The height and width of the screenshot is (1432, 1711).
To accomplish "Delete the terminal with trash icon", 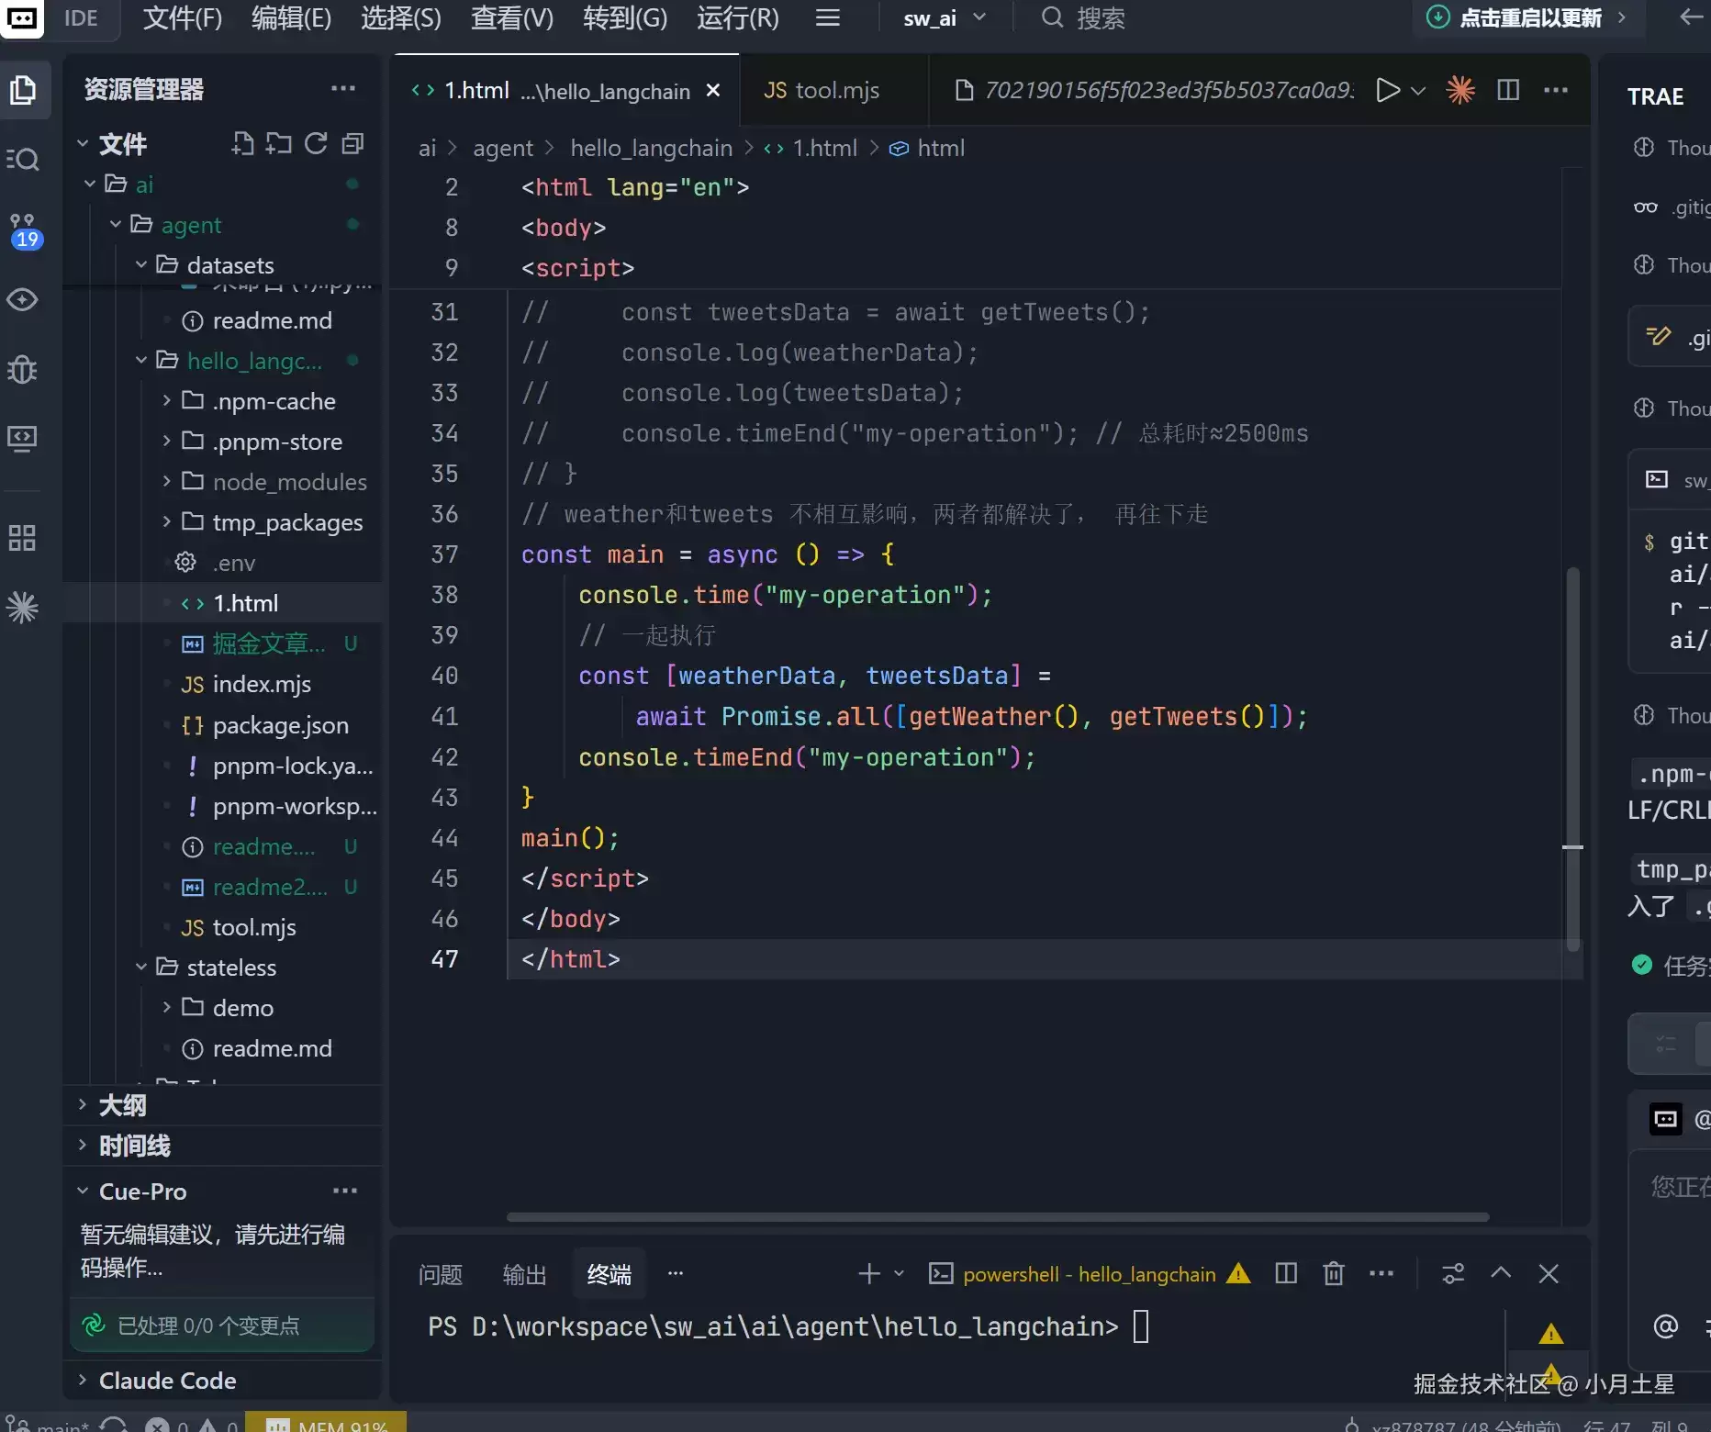I will [1334, 1273].
